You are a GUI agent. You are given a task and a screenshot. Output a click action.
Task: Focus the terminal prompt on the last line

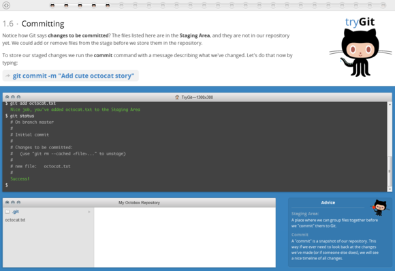[x=7, y=185]
